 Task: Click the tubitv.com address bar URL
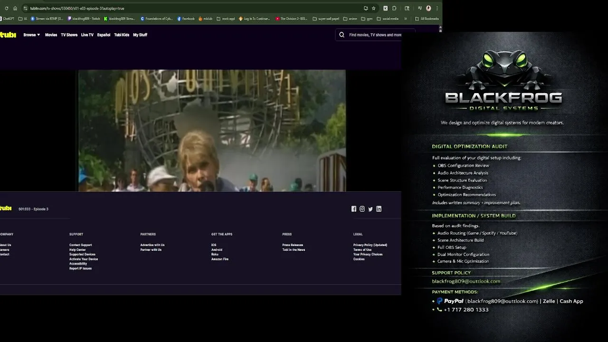pos(77,8)
